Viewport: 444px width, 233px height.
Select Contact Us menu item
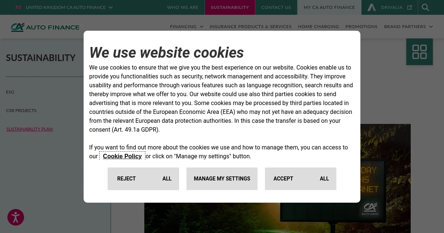276,7
